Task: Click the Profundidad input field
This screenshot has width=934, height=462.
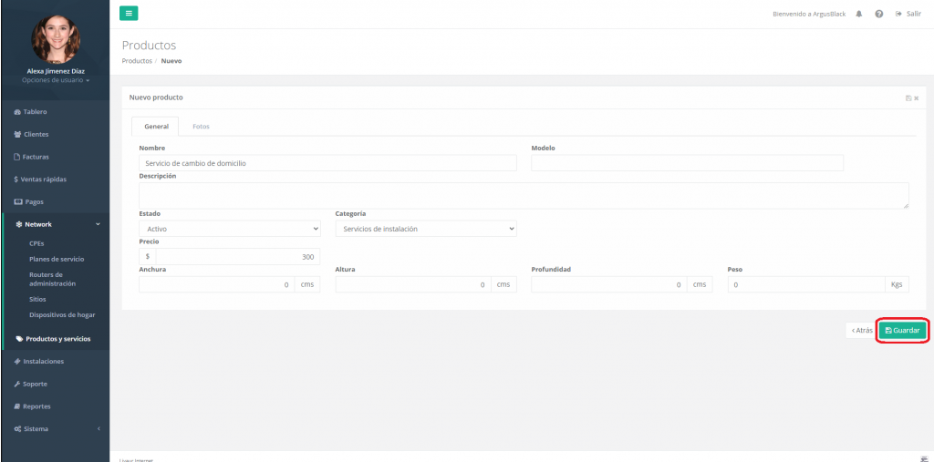Action: tap(609, 284)
